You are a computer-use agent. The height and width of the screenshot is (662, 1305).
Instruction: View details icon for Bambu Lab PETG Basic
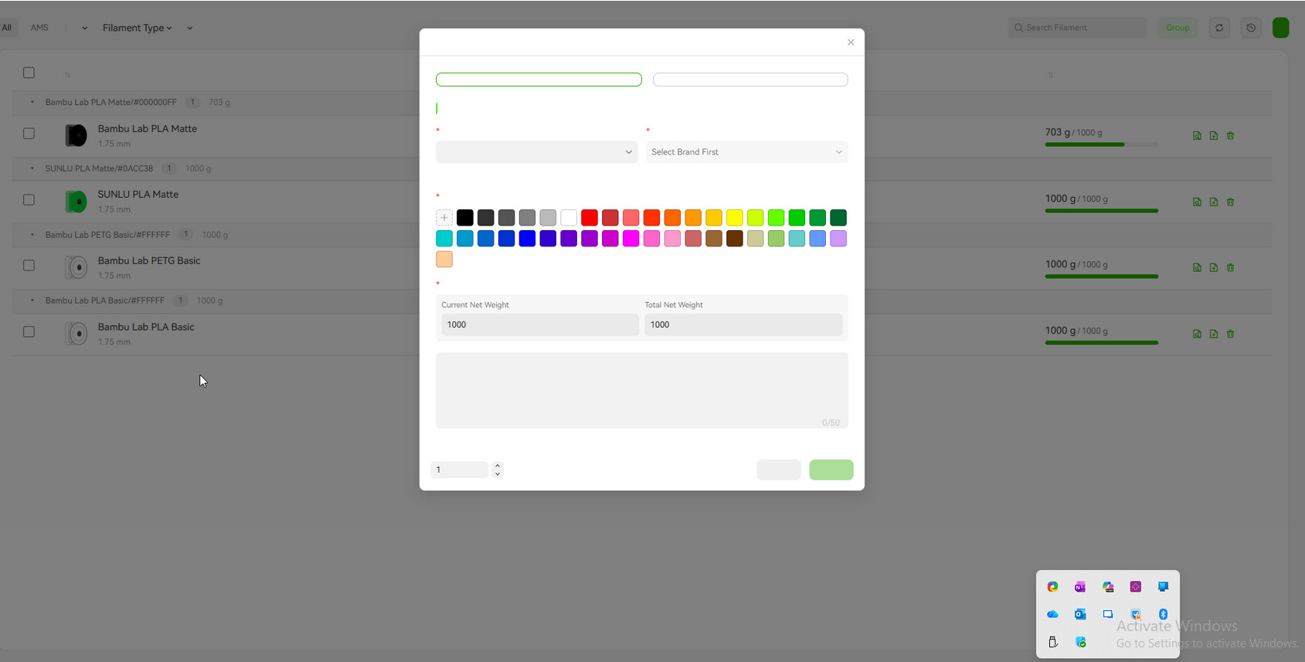click(1197, 268)
